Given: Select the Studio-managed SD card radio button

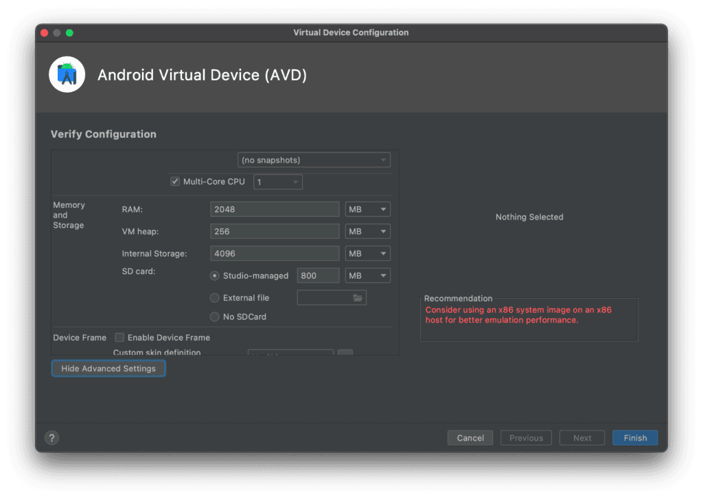Looking at the screenshot, I should click(215, 276).
